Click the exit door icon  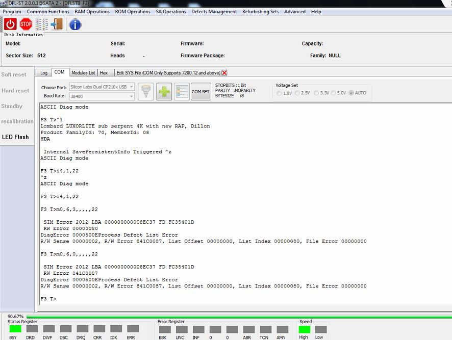(57, 24)
